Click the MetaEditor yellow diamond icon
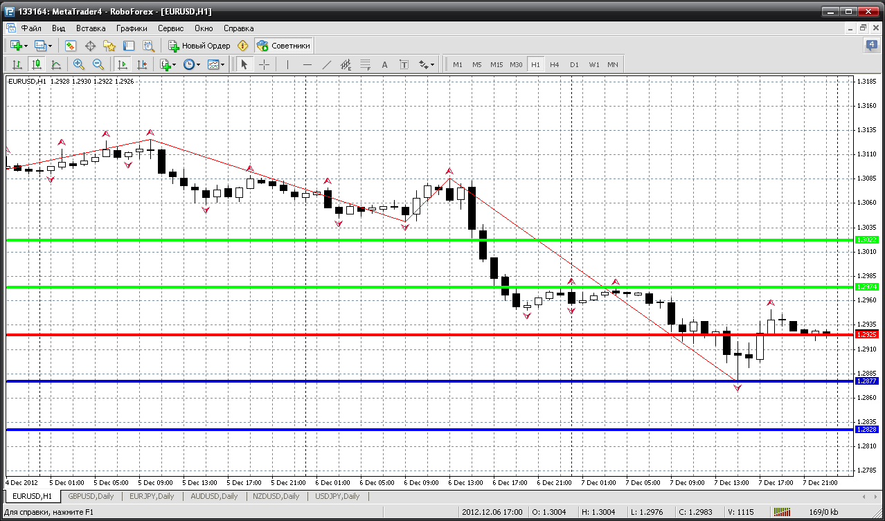Image resolution: width=885 pixels, height=521 pixels. coord(243,46)
